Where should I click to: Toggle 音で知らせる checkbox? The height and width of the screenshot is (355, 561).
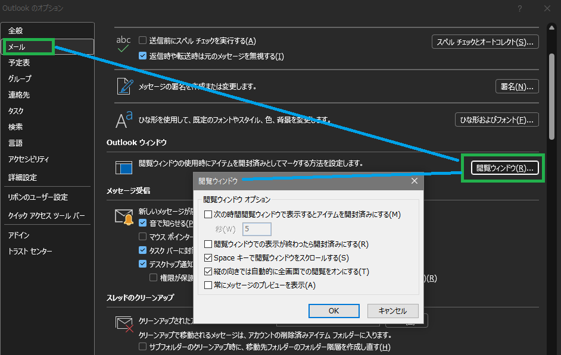click(142, 223)
